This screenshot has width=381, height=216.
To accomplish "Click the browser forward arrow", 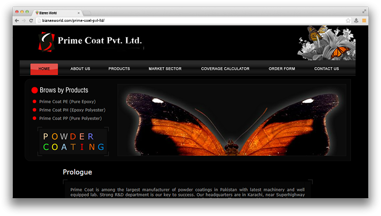I will tap(24, 20).
